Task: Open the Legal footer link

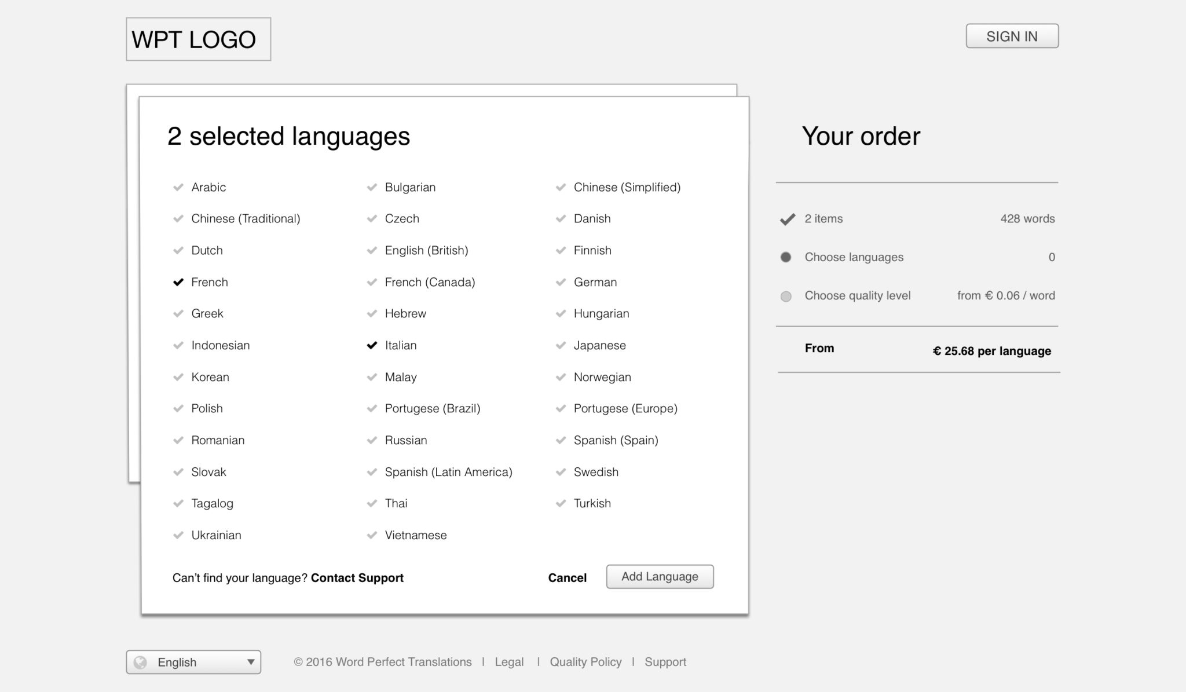Action: [509, 662]
